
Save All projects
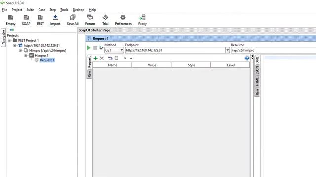[x=73, y=20]
